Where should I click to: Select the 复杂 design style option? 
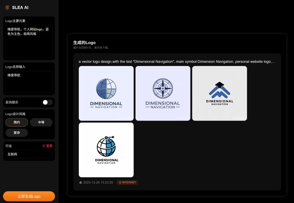pyautogui.click(x=17, y=133)
